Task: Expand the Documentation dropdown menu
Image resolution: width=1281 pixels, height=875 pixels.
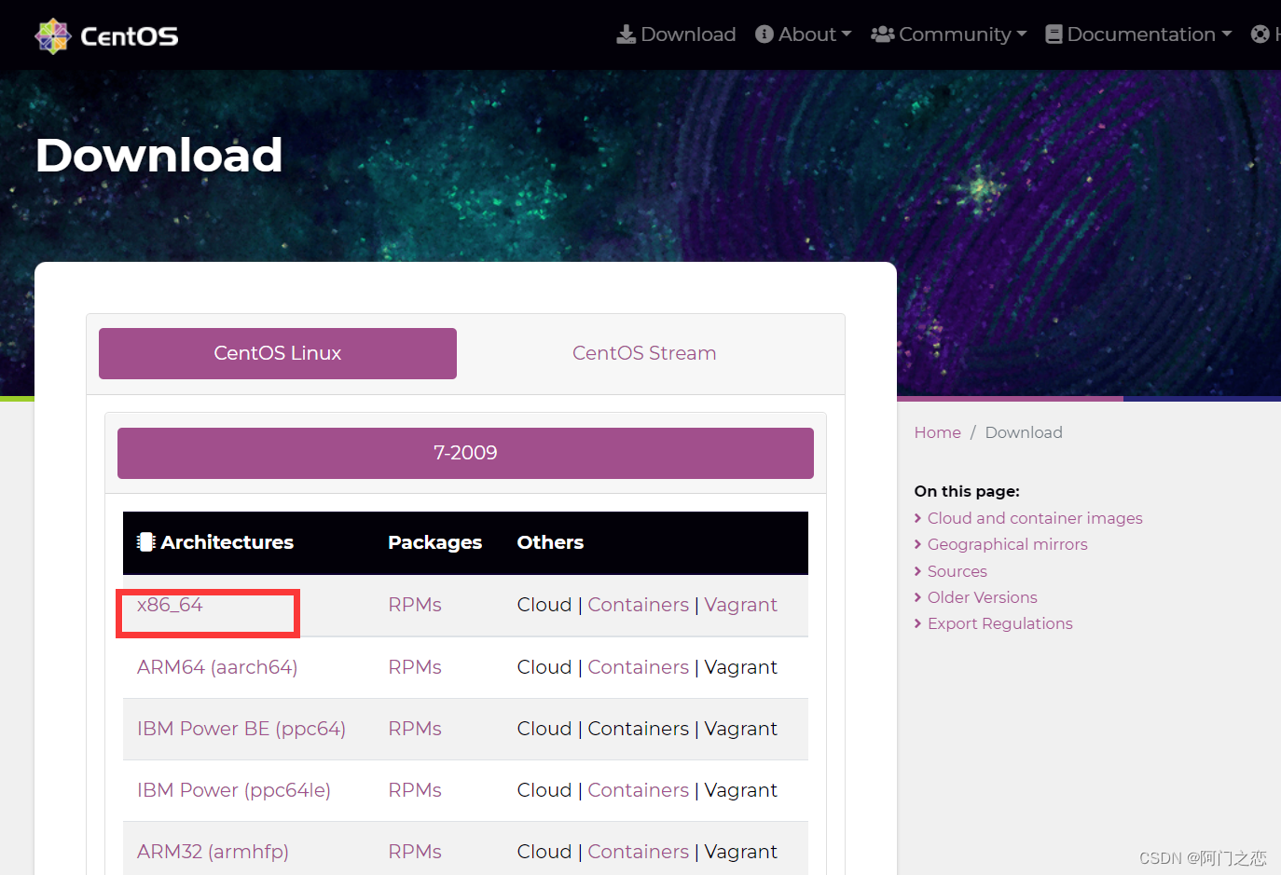Action: pos(1138,34)
